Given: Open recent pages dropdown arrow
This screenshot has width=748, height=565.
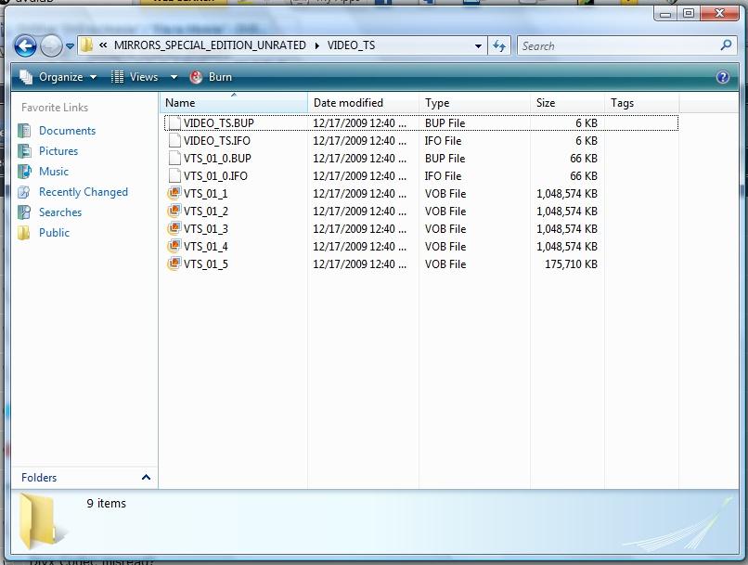Looking at the screenshot, I should [x=70, y=46].
